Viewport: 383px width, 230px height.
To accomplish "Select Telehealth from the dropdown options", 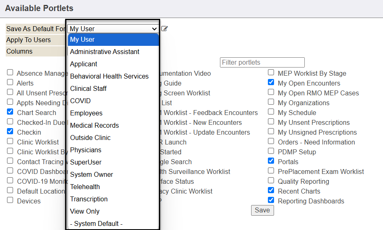I will (x=85, y=187).
